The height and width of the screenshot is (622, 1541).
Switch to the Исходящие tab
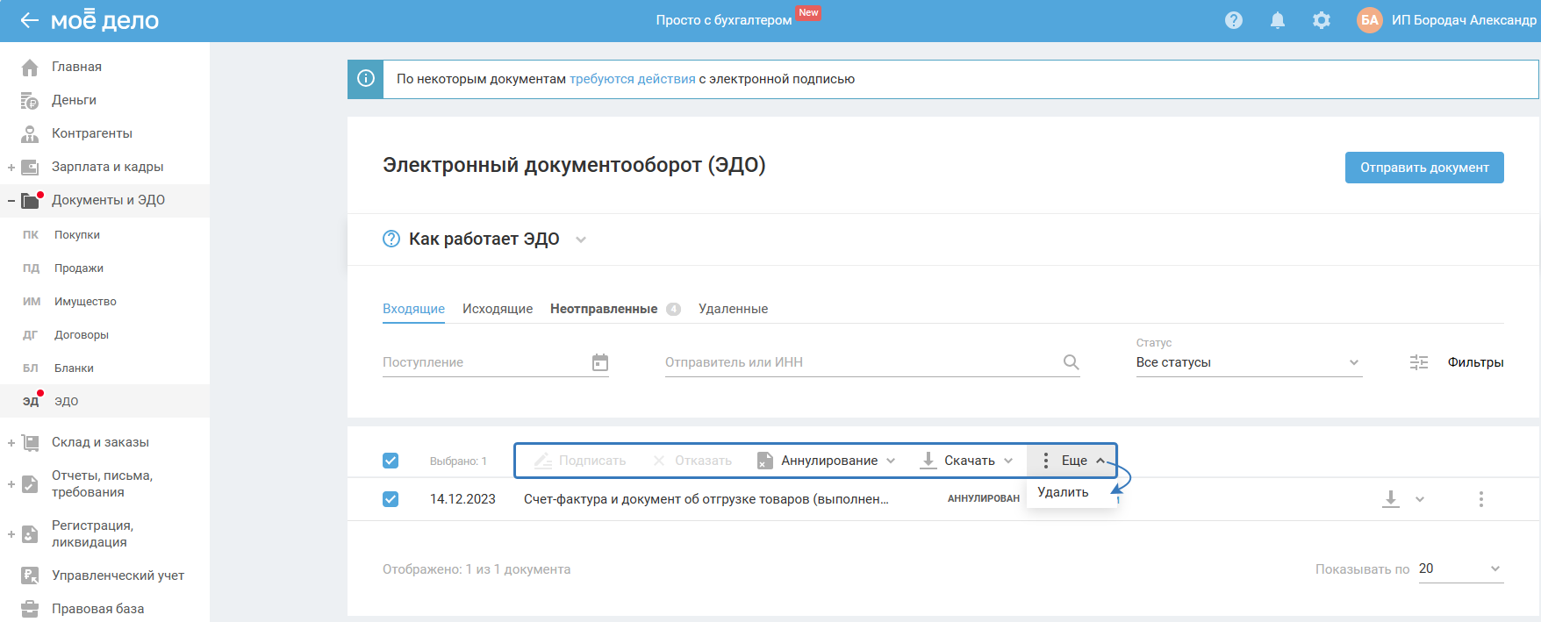(498, 309)
